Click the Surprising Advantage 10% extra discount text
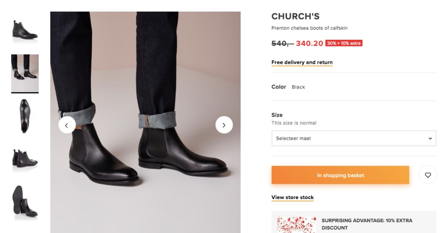This screenshot has width=448, height=233. pos(367,224)
